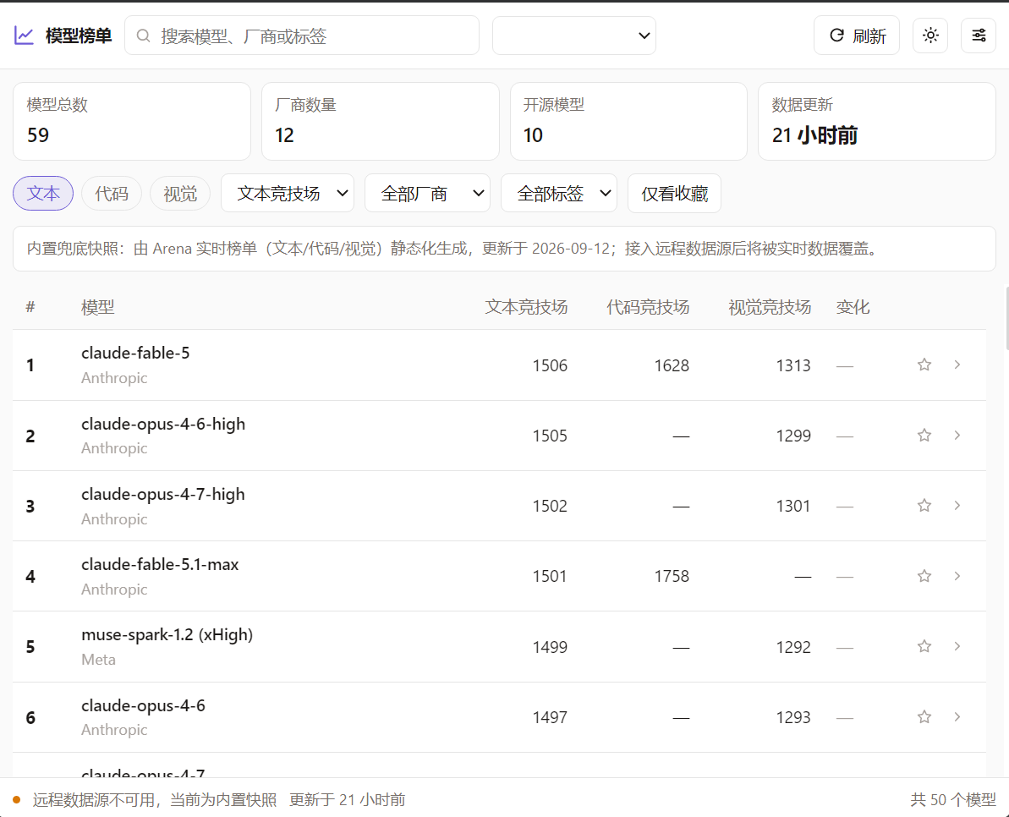Image resolution: width=1009 pixels, height=817 pixels.
Task: Click the orange remote-source status dot
Action: (17, 799)
